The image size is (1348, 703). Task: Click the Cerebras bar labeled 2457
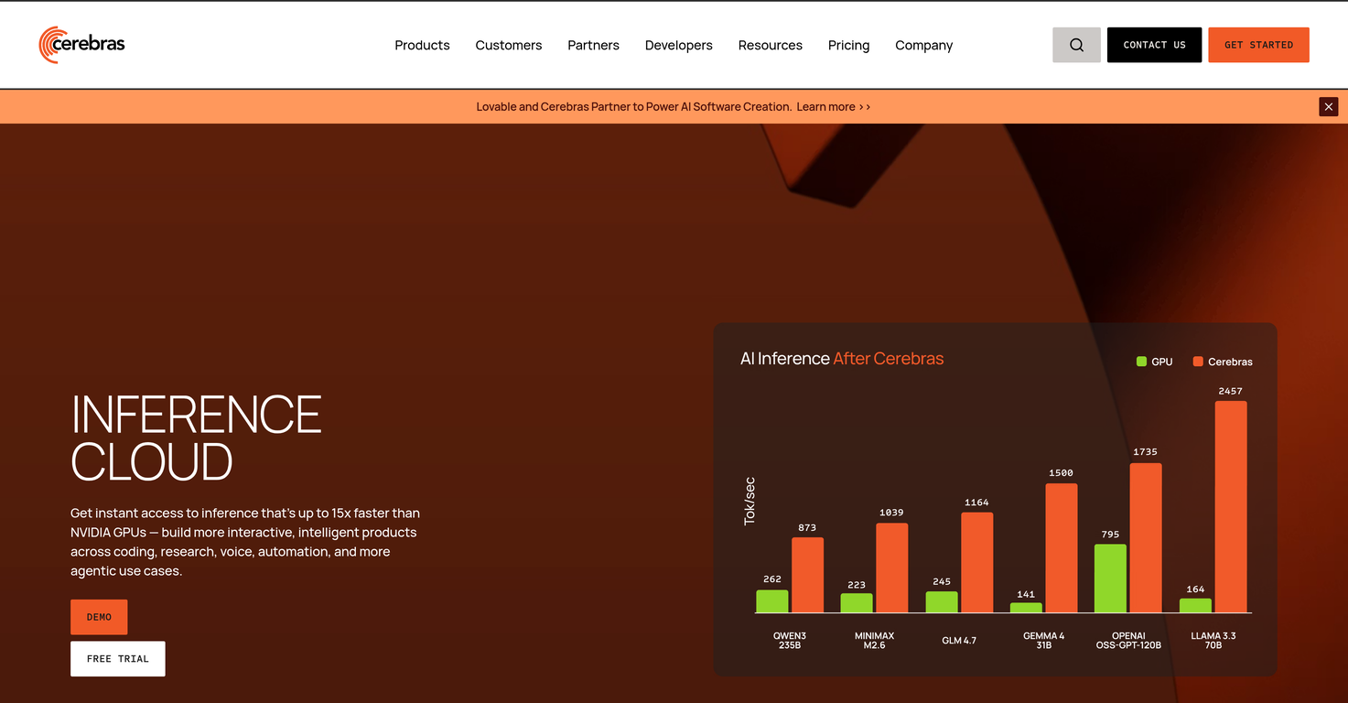pos(1231,506)
